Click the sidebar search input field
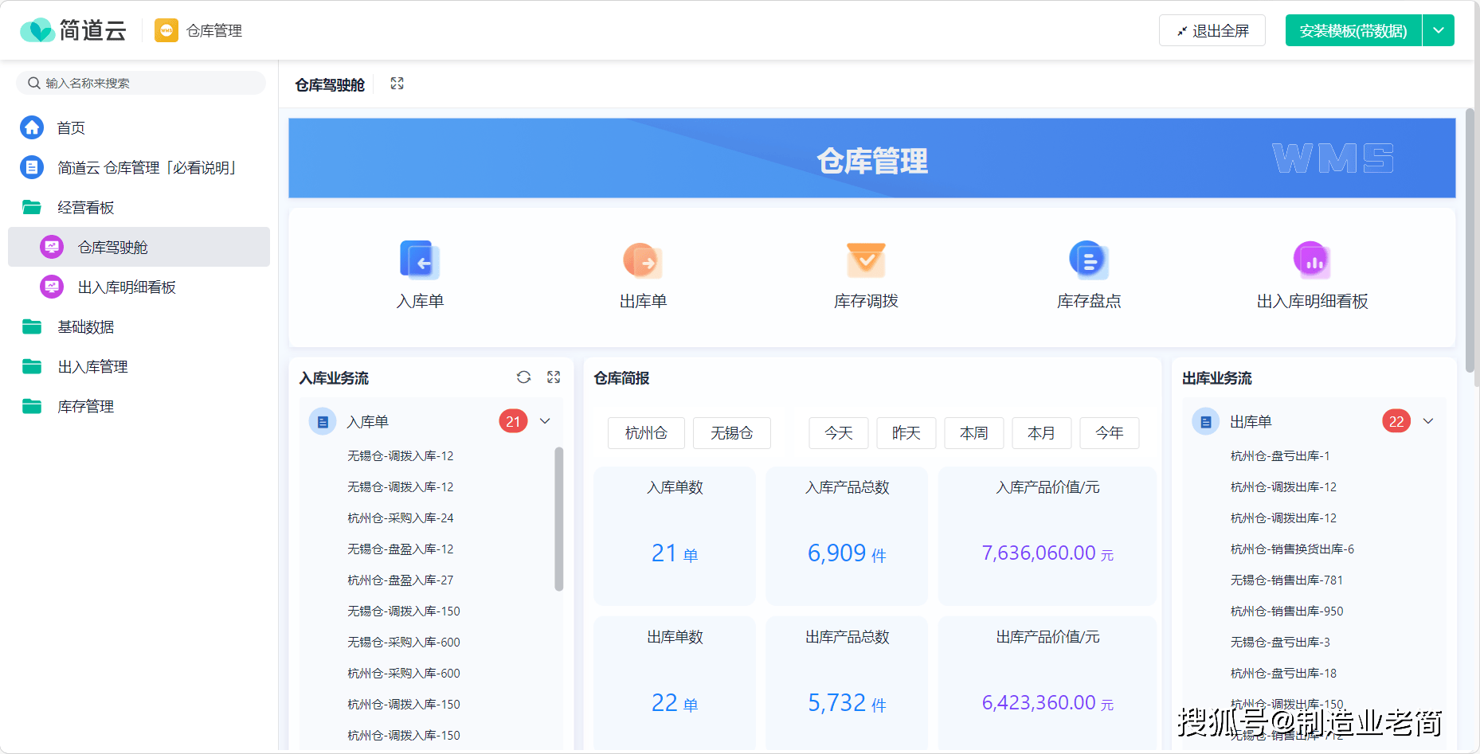Screen dimensions: 1480x754 pos(141,82)
